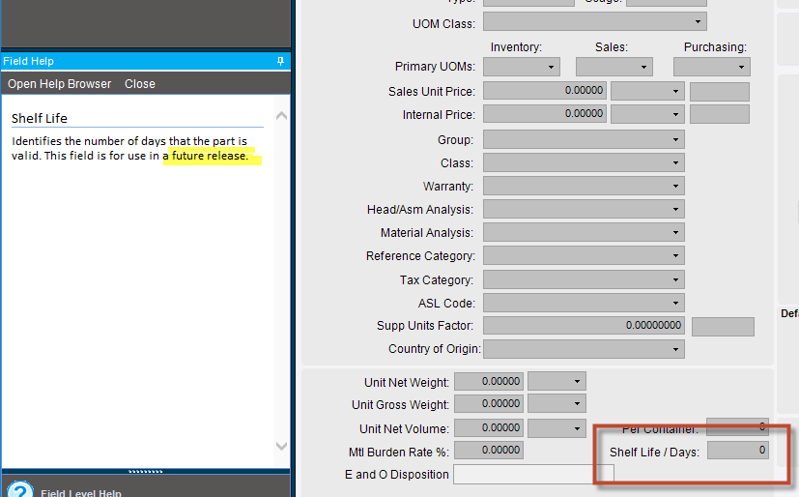Screen dimensions: 799x497
Task: Open the Unit Net Volume UOM dropdown
Action: [577, 428]
